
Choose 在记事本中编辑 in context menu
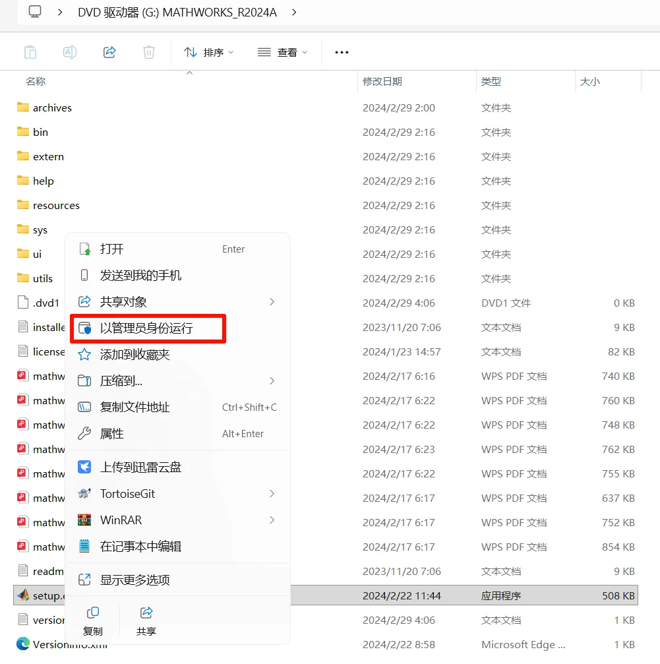[x=178, y=546]
